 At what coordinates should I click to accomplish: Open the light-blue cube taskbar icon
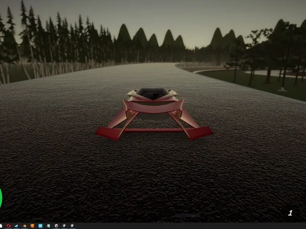[x=48, y=226]
